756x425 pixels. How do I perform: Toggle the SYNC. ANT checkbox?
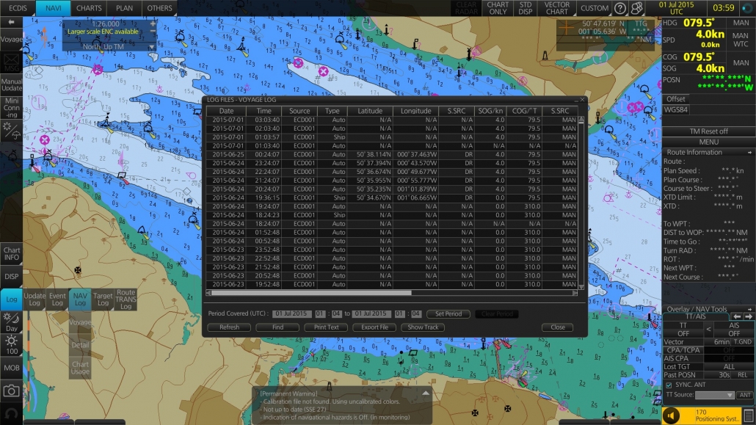[669, 385]
